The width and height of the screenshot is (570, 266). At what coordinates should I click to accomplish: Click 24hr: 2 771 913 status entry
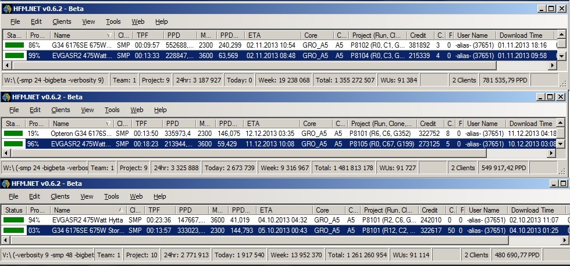point(186,255)
